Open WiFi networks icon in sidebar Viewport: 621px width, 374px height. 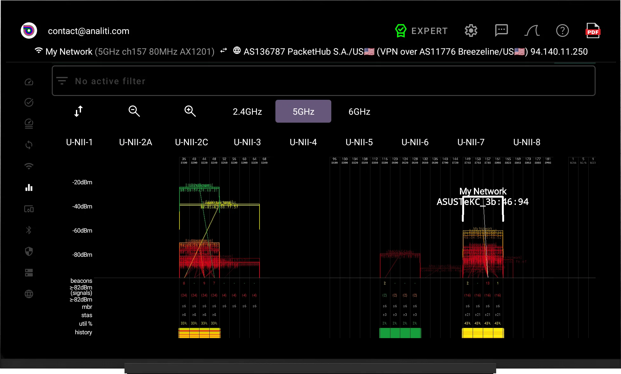[x=29, y=166]
